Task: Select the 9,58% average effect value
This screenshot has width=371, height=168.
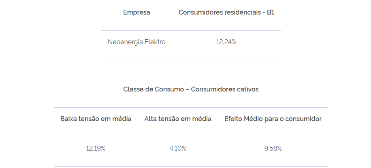Action: pos(273,148)
